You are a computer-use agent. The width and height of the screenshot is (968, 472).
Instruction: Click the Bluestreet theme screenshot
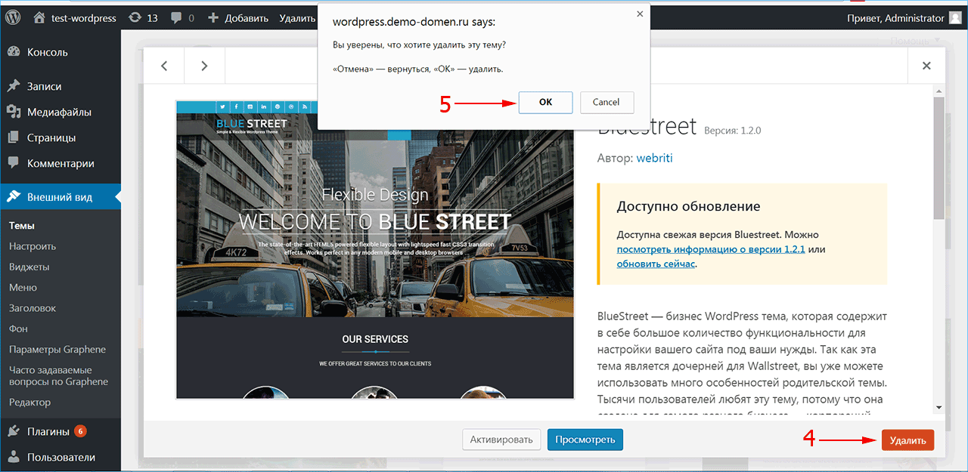[375, 249]
